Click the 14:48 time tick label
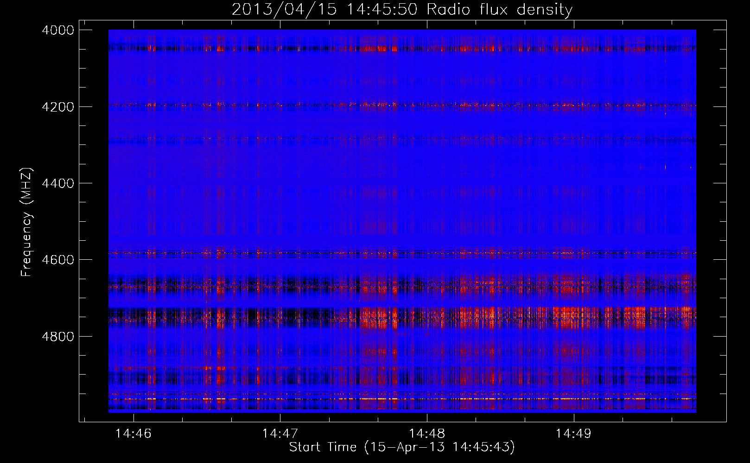The height and width of the screenshot is (463, 750). point(427,433)
